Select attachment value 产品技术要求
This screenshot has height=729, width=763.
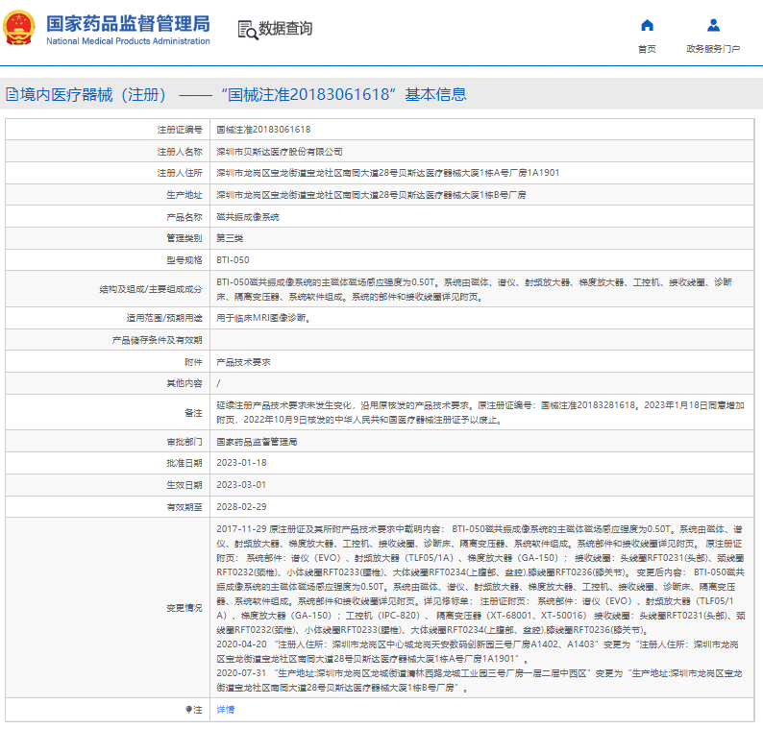click(243, 362)
